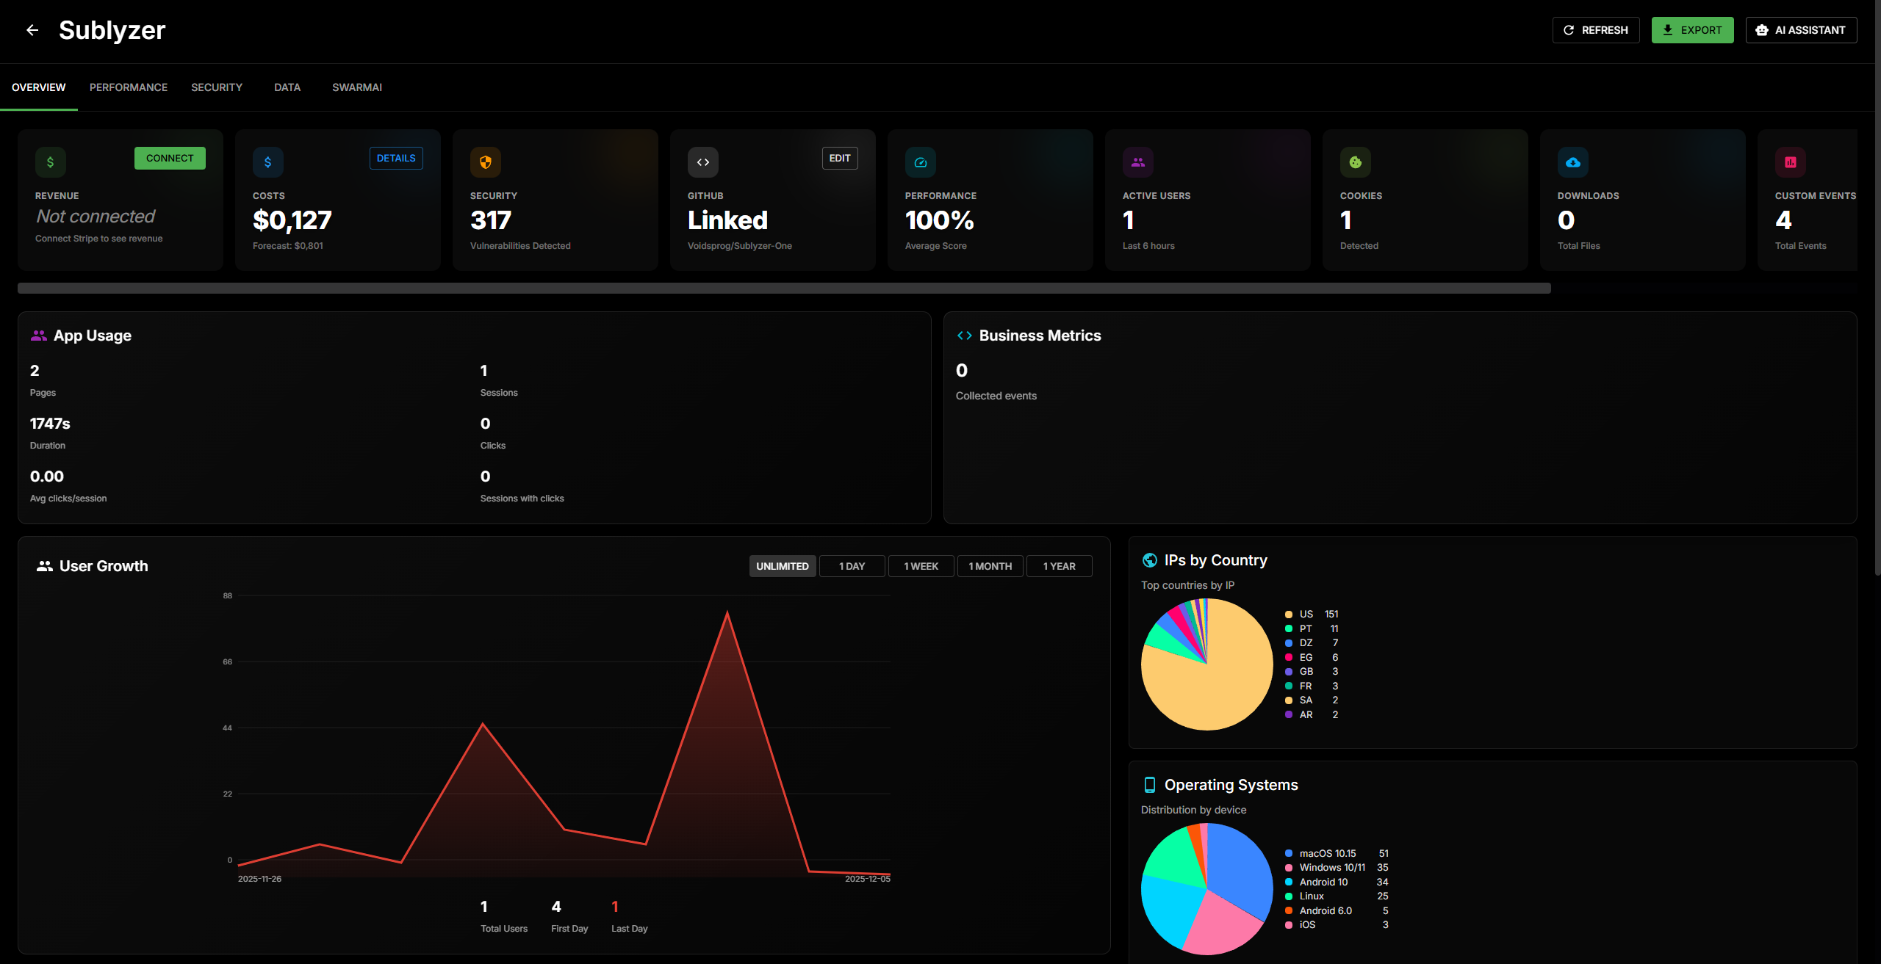The height and width of the screenshot is (964, 1881).
Task: Switch growth chart to 1 YEAR view
Action: (1059, 566)
